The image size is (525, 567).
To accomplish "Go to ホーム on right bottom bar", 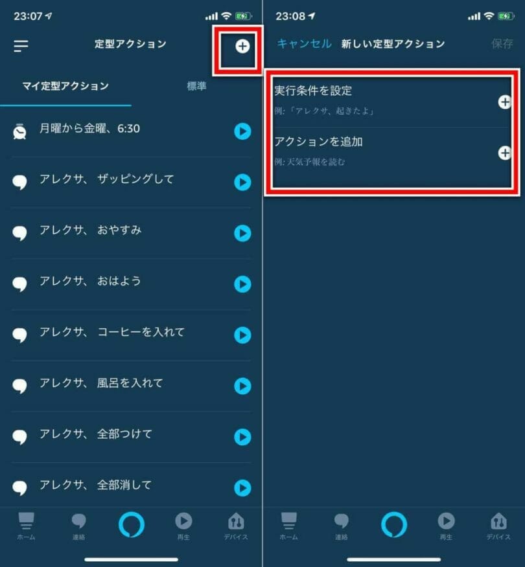I will coord(288,526).
